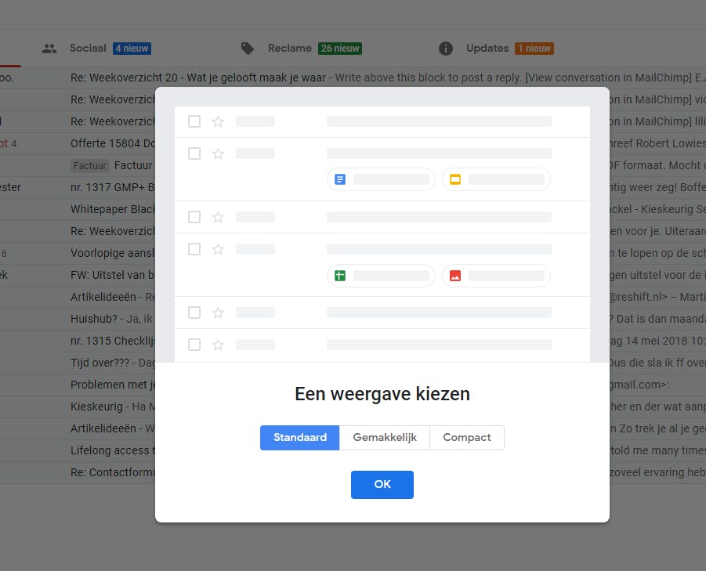Click the yellow Slides attachment icon in preview
This screenshot has height=571, width=706.
454,179
